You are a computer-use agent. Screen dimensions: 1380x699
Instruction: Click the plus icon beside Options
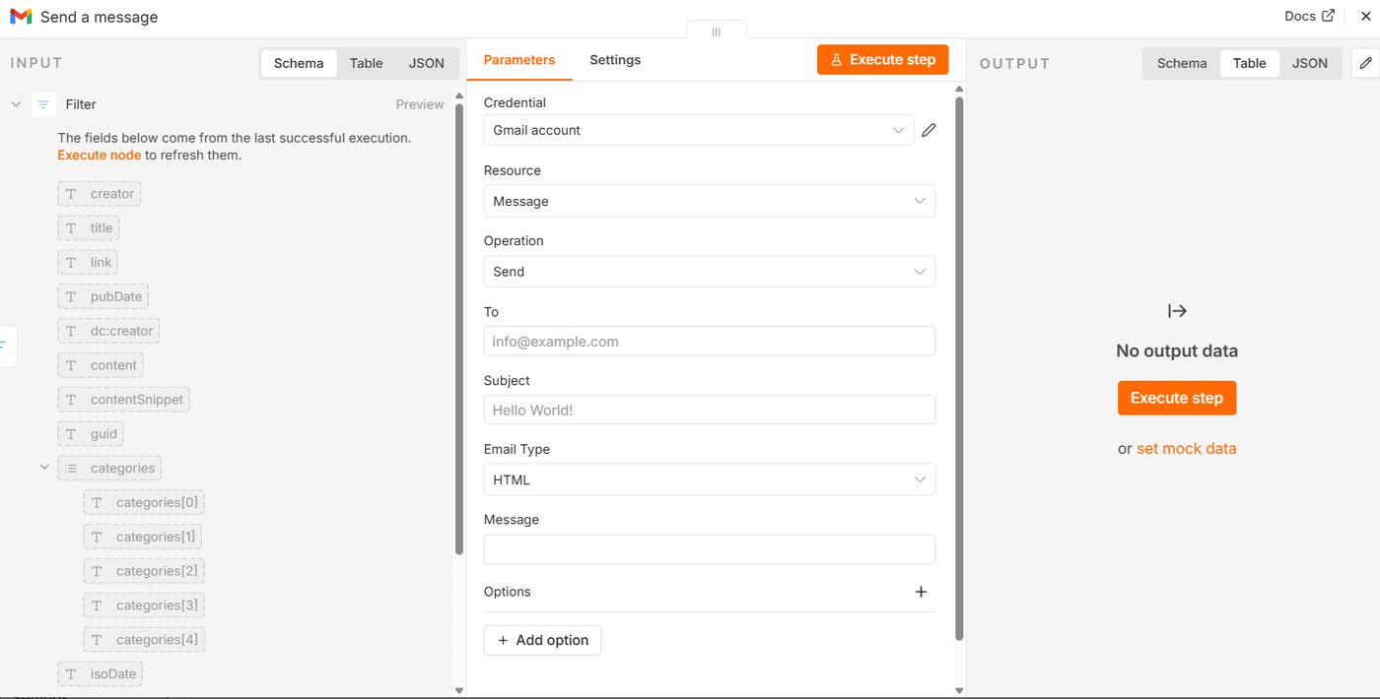point(921,592)
